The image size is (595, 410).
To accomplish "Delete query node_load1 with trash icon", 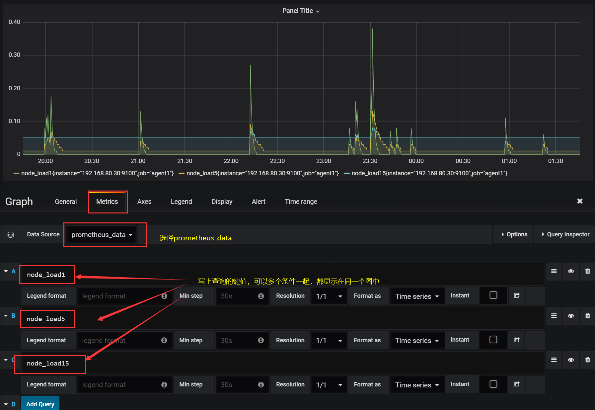I will [x=587, y=271].
